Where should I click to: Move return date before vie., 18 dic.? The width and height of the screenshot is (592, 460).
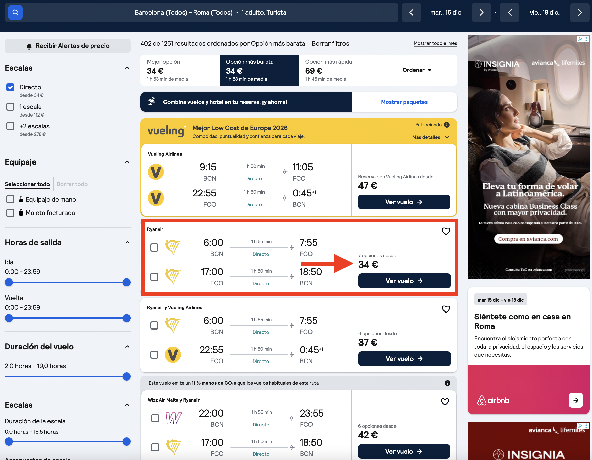(509, 12)
